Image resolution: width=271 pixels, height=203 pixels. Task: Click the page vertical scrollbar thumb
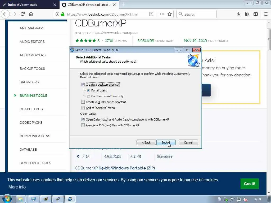[269, 39]
